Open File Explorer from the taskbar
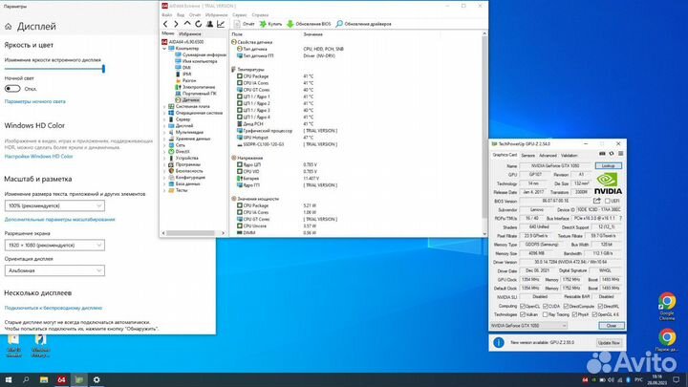 44,379
